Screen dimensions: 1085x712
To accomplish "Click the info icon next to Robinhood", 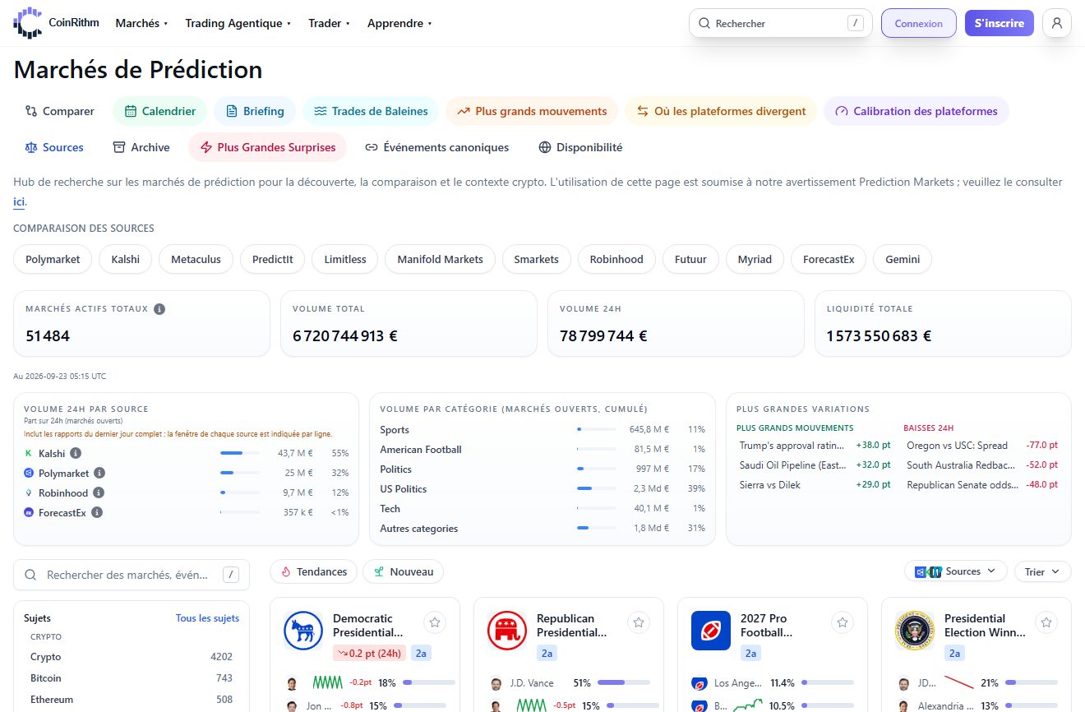I will pos(99,492).
